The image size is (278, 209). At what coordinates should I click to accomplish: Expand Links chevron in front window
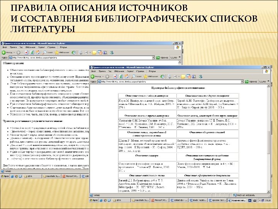click(268, 81)
